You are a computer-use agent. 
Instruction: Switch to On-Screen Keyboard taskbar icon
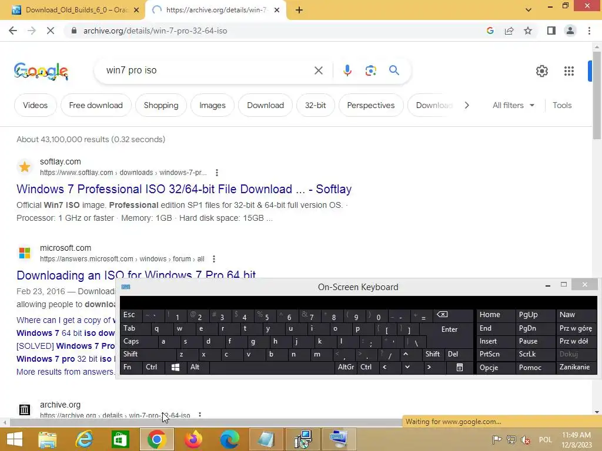click(x=339, y=439)
